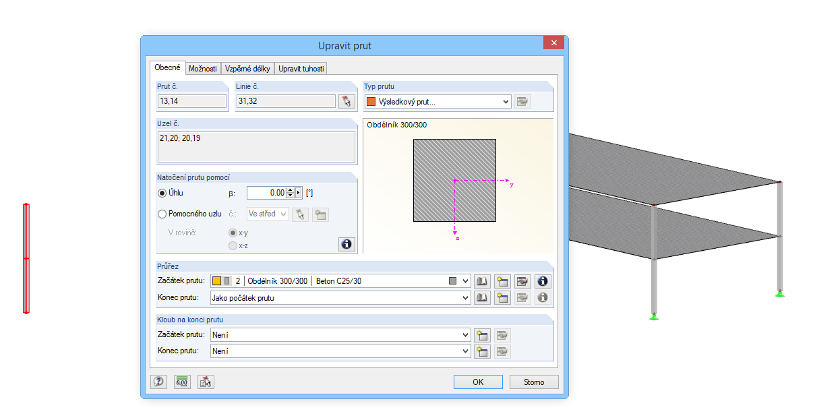The height and width of the screenshot is (418, 813).
Task: Click the red selected column in model view
Action: tap(26, 258)
